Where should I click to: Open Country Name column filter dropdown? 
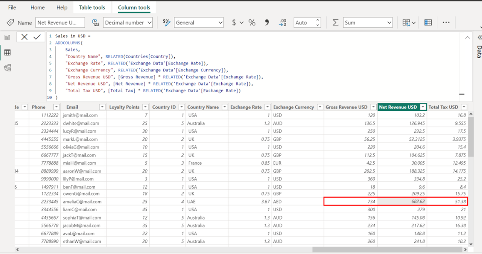(225, 107)
